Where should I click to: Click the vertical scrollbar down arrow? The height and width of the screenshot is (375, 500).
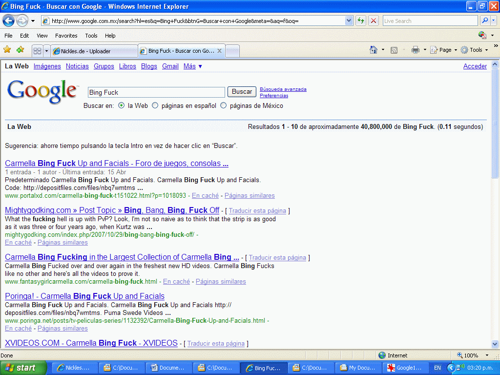[x=495, y=344]
